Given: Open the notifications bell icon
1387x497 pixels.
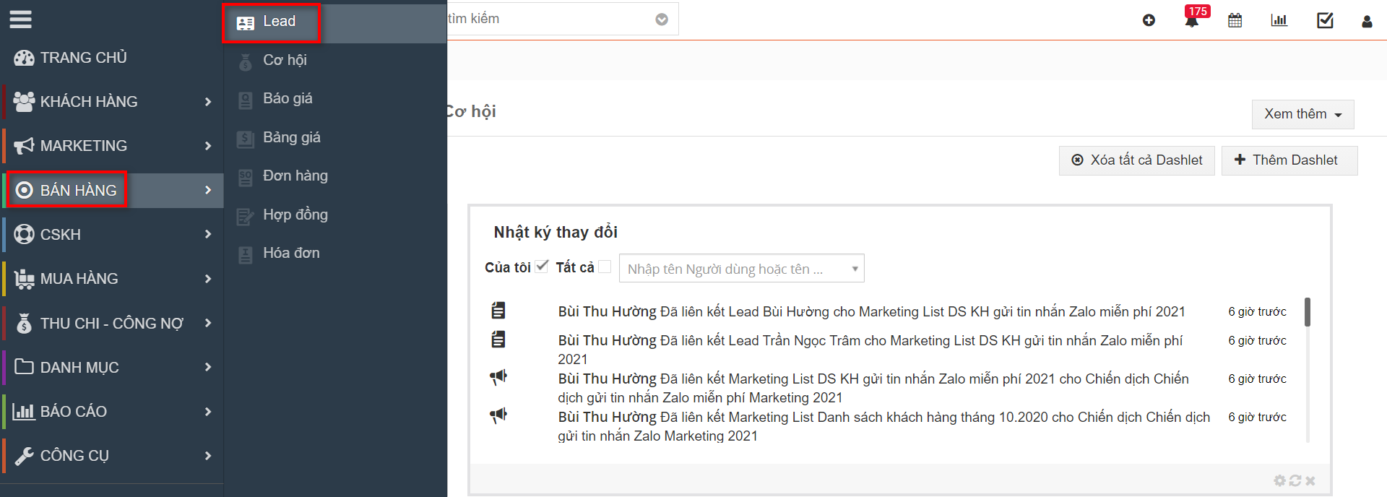Looking at the screenshot, I should [x=1192, y=21].
